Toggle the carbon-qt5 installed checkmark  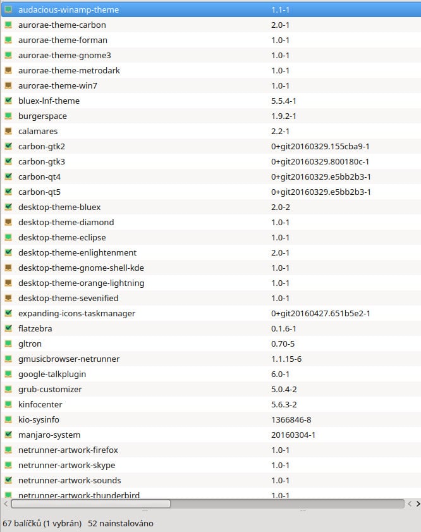click(x=8, y=192)
